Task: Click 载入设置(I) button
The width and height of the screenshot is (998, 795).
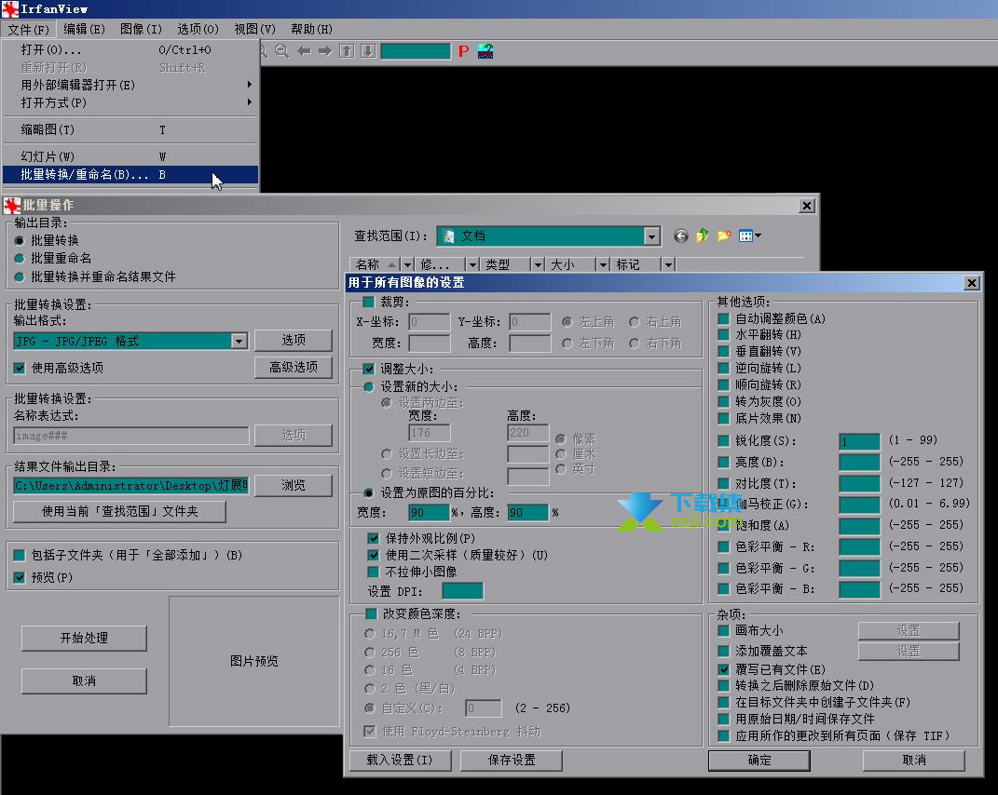Action: (400, 760)
